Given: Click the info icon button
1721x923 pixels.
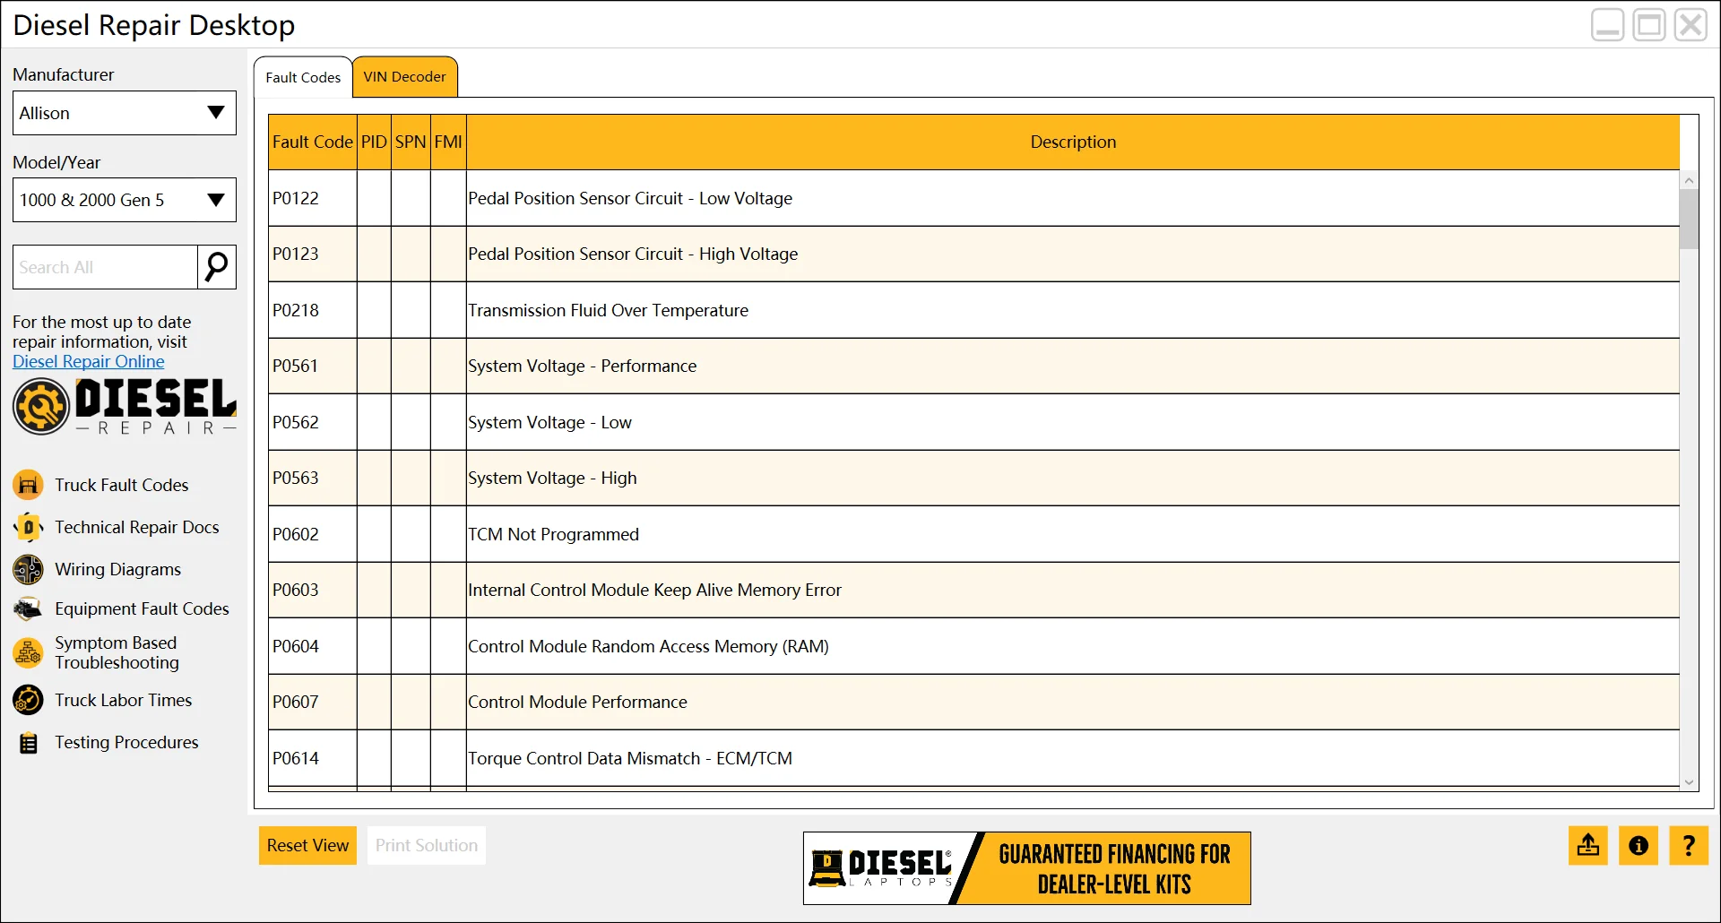Looking at the screenshot, I should (1638, 845).
